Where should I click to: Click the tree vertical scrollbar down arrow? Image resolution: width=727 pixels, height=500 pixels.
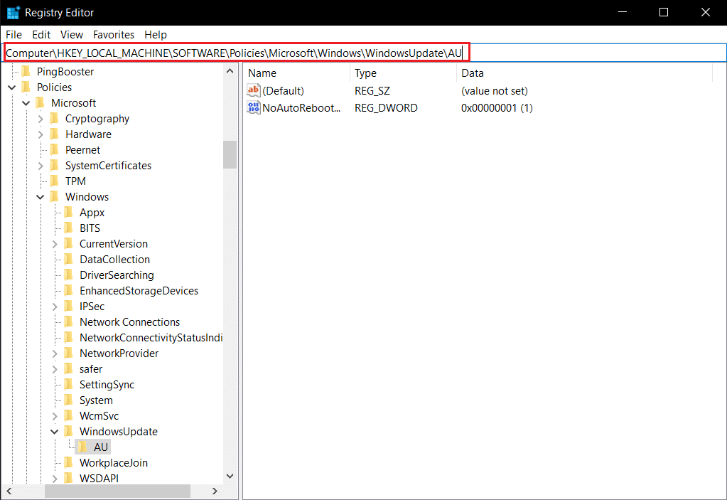[230, 476]
